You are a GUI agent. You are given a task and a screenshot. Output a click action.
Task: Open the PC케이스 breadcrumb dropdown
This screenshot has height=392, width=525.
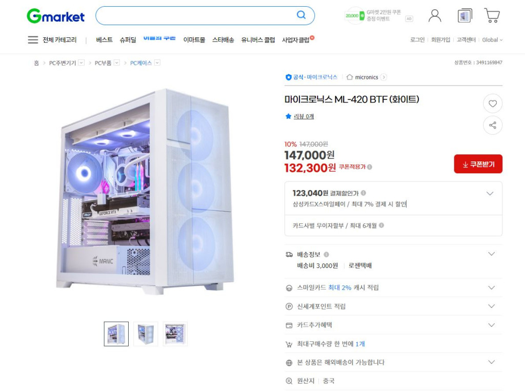click(x=157, y=63)
